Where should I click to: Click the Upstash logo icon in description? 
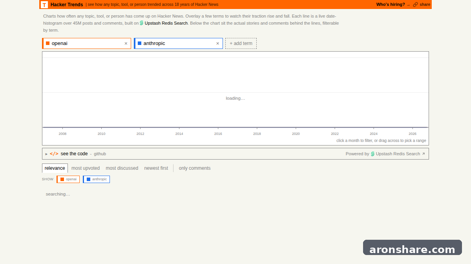pos(142,23)
